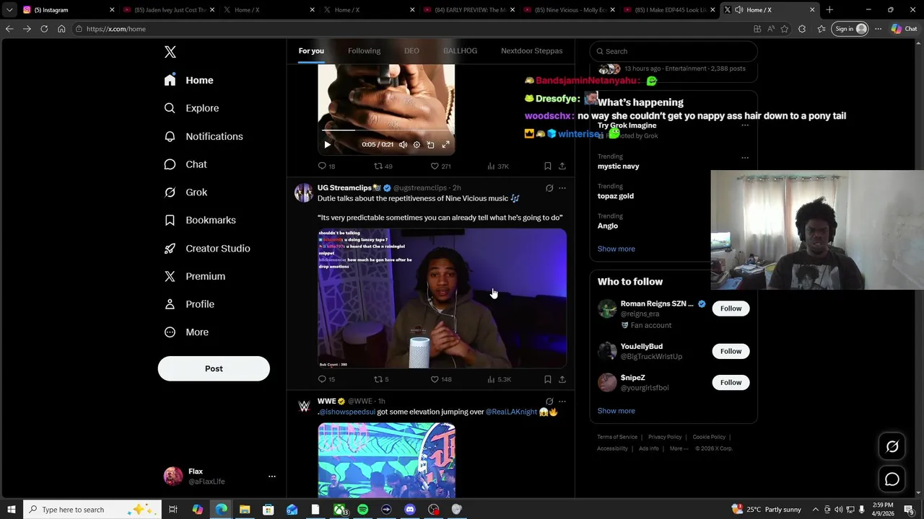Open Explore in the X sidebar
Image resolution: width=924 pixels, height=519 pixels.
pyautogui.click(x=191, y=108)
